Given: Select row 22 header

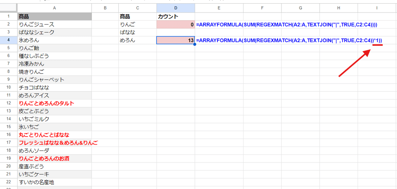Looking at the screenshot, I should pos(9,182).
